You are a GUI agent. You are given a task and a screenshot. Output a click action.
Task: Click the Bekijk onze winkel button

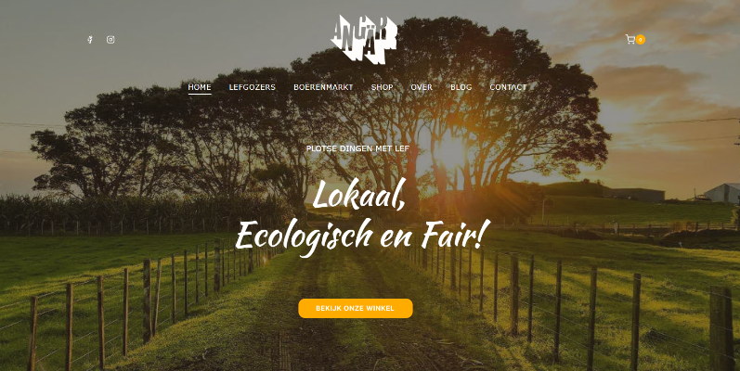pyautogui.click(x=356, y=308)
